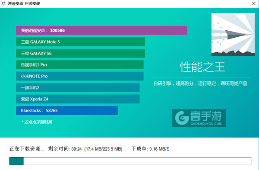Select the 索尼 Xperia Z4 bar
The image size is (259, 170).
(x=78, y=99)
